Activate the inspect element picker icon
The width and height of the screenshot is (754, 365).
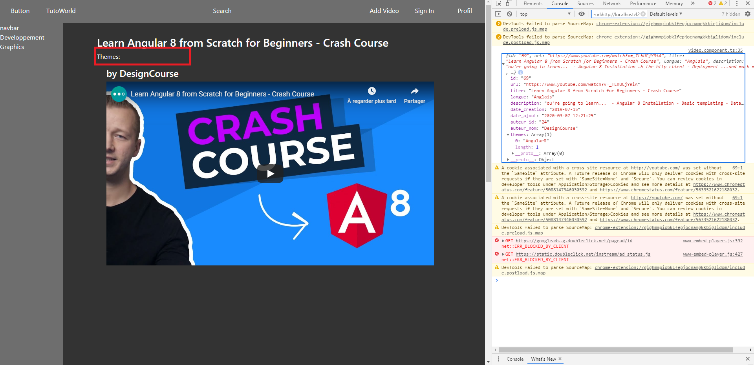pyautogui.click(x=498, y=4)
